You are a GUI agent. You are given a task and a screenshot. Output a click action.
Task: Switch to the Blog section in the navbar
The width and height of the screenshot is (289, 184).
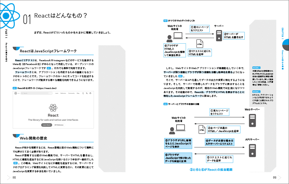(x=78, y=93)
